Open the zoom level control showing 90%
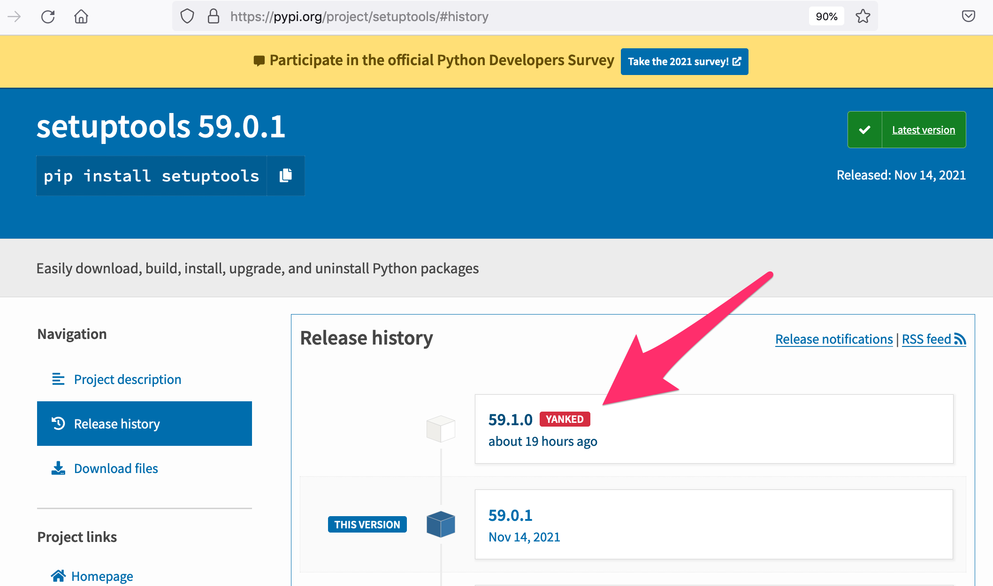993x586 pixels. [826, 16]
